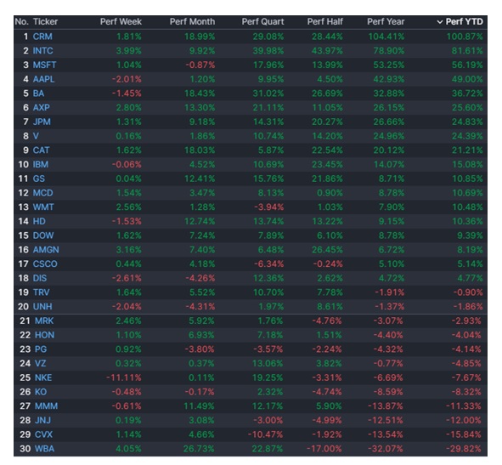Open the CVX ticker link
This screenshot has width=502, height=465.
click(43, 434)
